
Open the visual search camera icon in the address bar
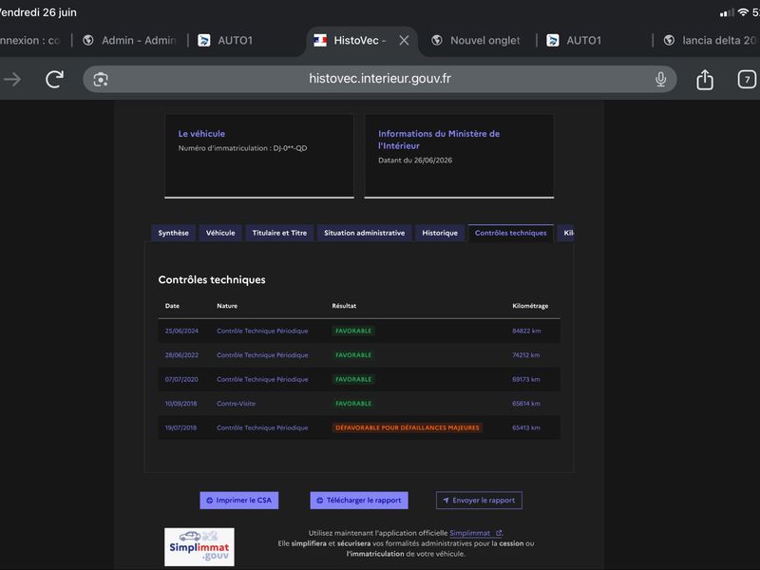pyautogui.click(x=101, y=79)
